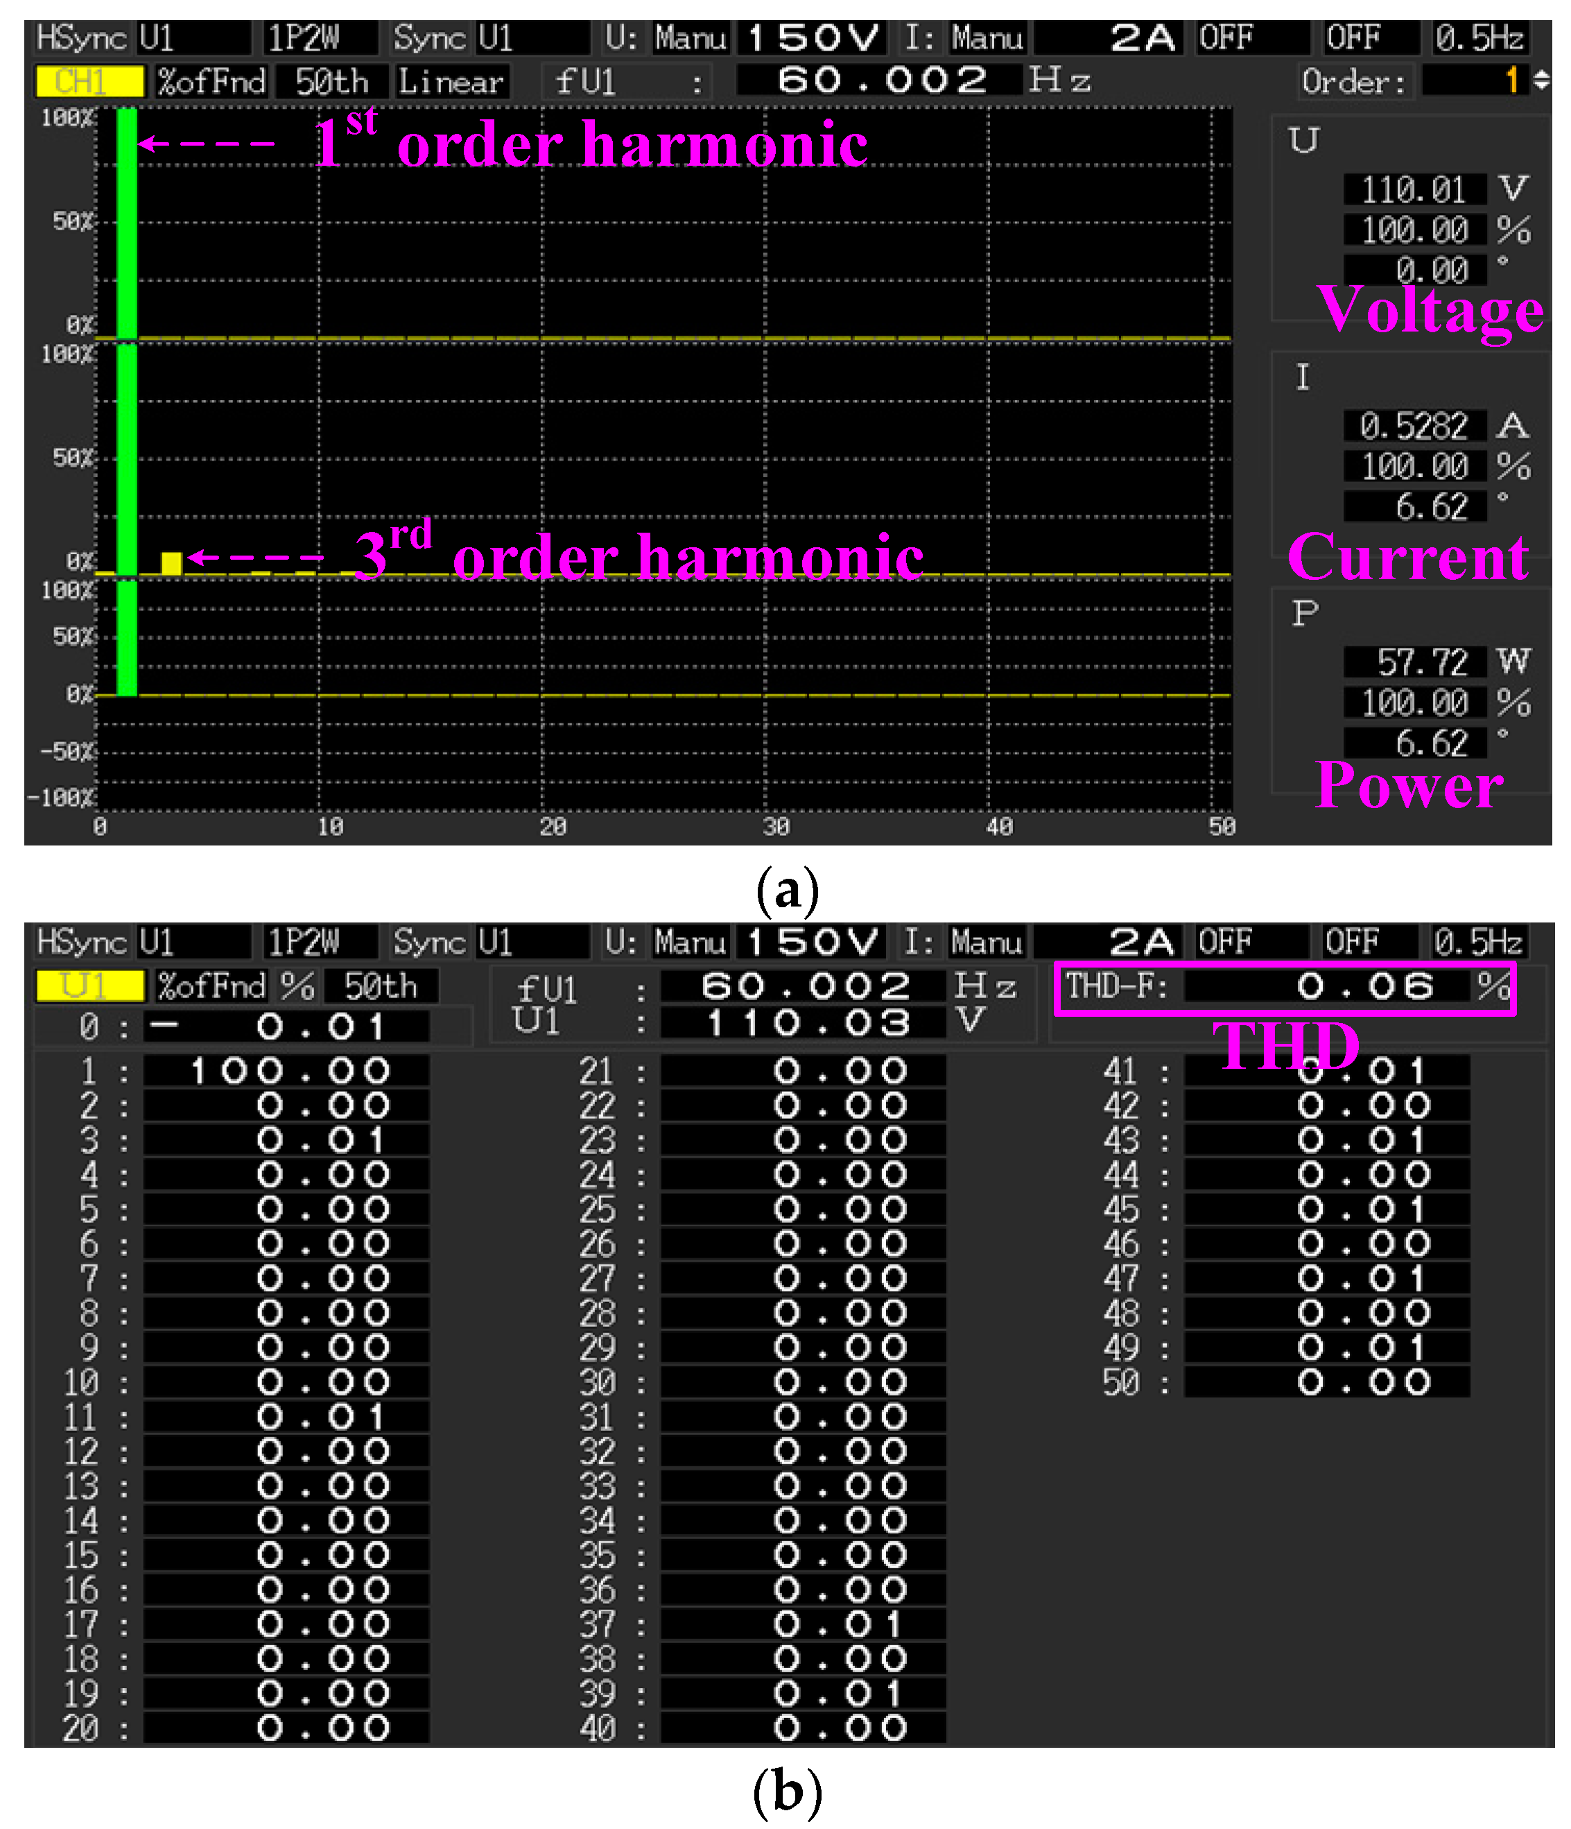Click the 150V voltage range field
The width and height of the screenshot is (1571, 1829).
812,38
